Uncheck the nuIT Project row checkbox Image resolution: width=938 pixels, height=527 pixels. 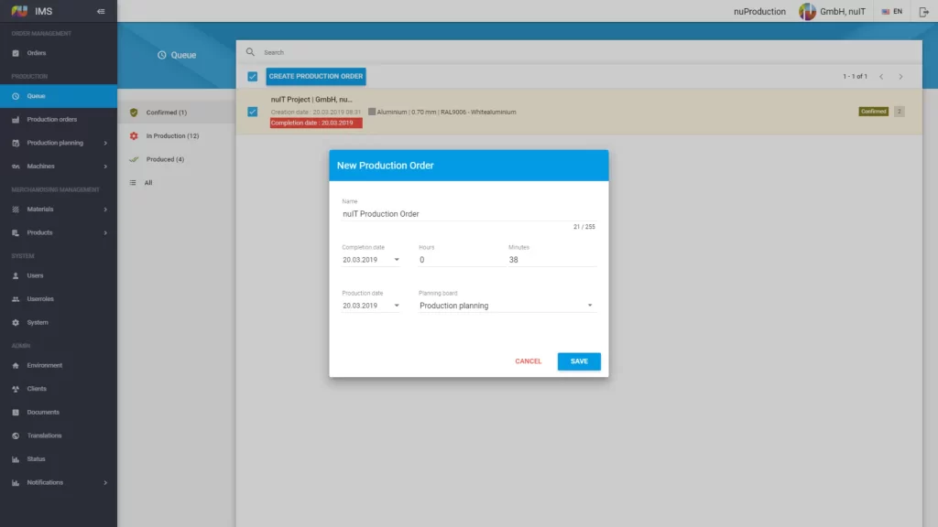[x=253, y=112]
